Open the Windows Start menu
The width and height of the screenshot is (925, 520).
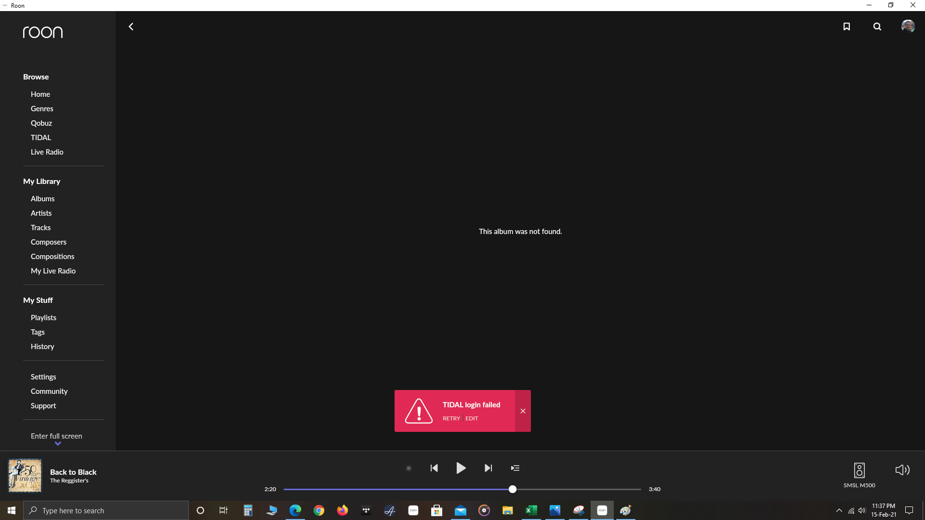(12, 510)
